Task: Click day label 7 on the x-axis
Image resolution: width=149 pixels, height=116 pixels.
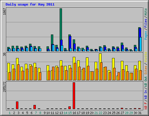Action: point(36,113)
